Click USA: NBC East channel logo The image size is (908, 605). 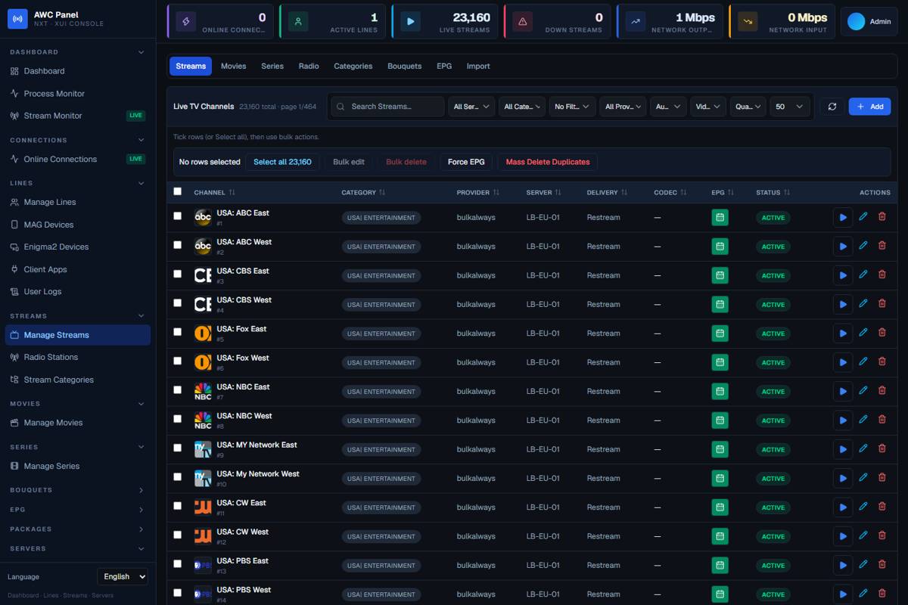click(x=203, y=391)
